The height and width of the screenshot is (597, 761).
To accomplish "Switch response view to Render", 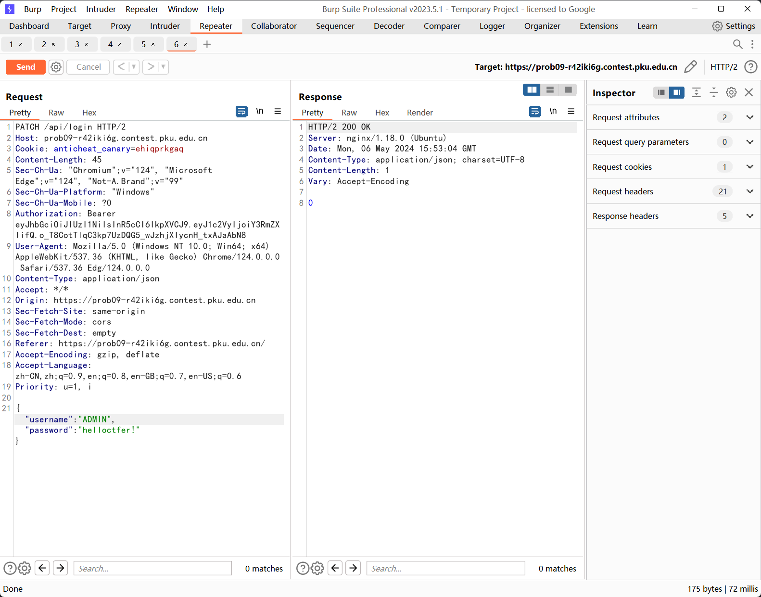I will [x=419, y=113].
